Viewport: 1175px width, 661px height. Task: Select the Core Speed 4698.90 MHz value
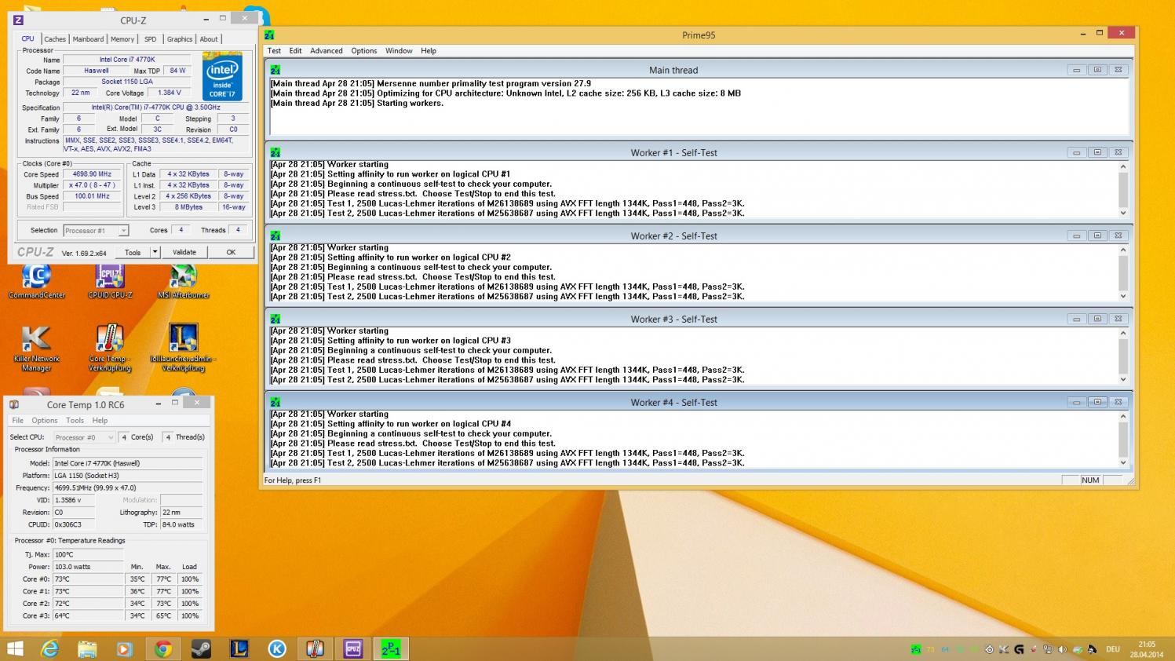click(x=92, y=174)
